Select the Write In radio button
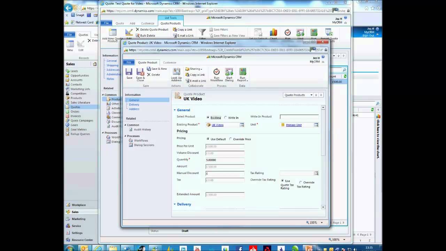The height and width of the screenshot is (251, 446). pos(225,118)
